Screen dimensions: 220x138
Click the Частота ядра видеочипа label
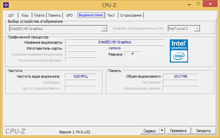point(38,76)
